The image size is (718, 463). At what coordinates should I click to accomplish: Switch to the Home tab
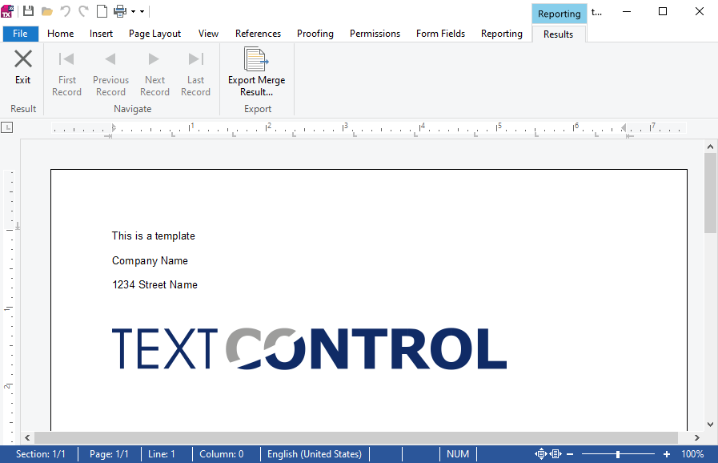pos(61,34)
